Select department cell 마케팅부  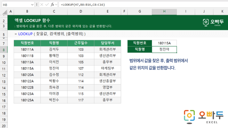[x=107, y=68]
